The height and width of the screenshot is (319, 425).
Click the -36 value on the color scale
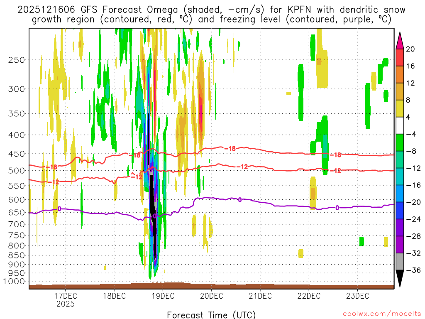tap(413, 270)
